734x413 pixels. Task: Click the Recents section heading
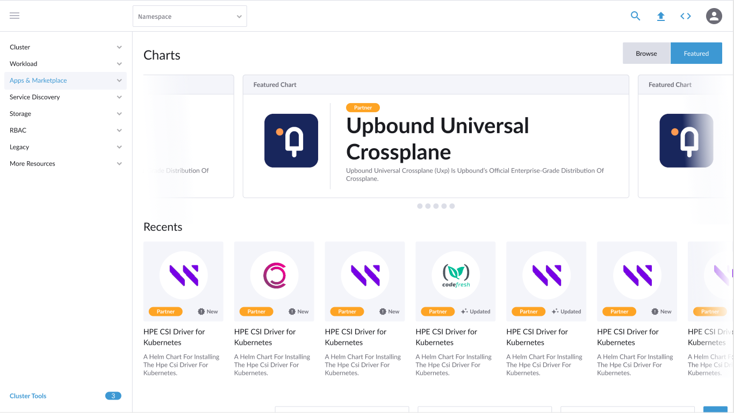(x=163, y=227)
